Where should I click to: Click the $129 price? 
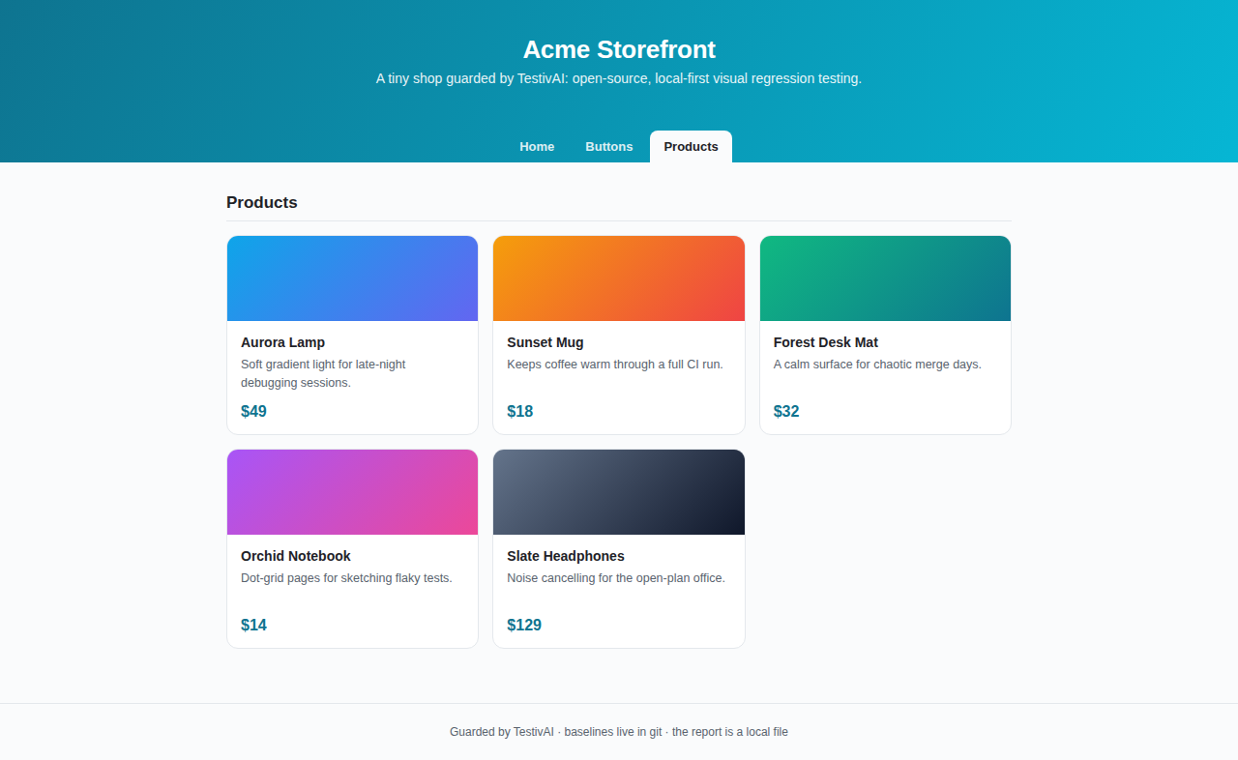pos(524,625)
